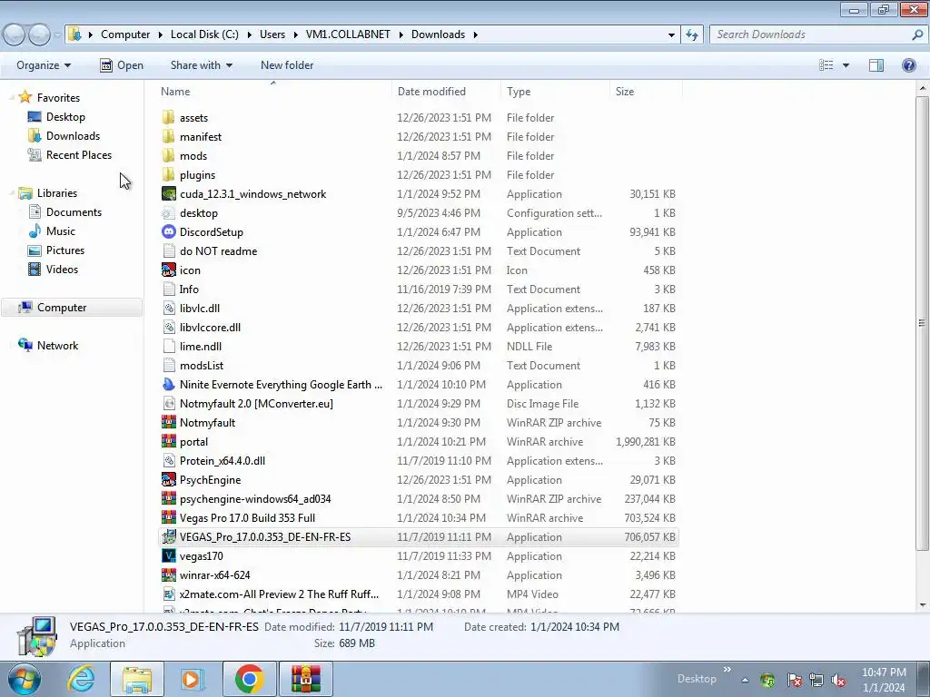The width and height of the screenshot is (930, 697).
Task: Select the plugins folder icon
Action: pyautogui.click(x=168, y=175)
